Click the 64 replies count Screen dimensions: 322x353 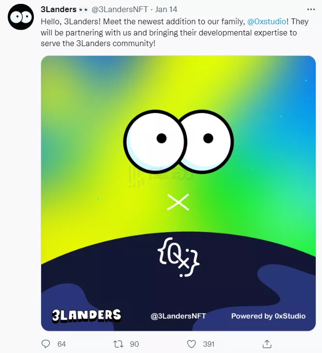(61, 344)
